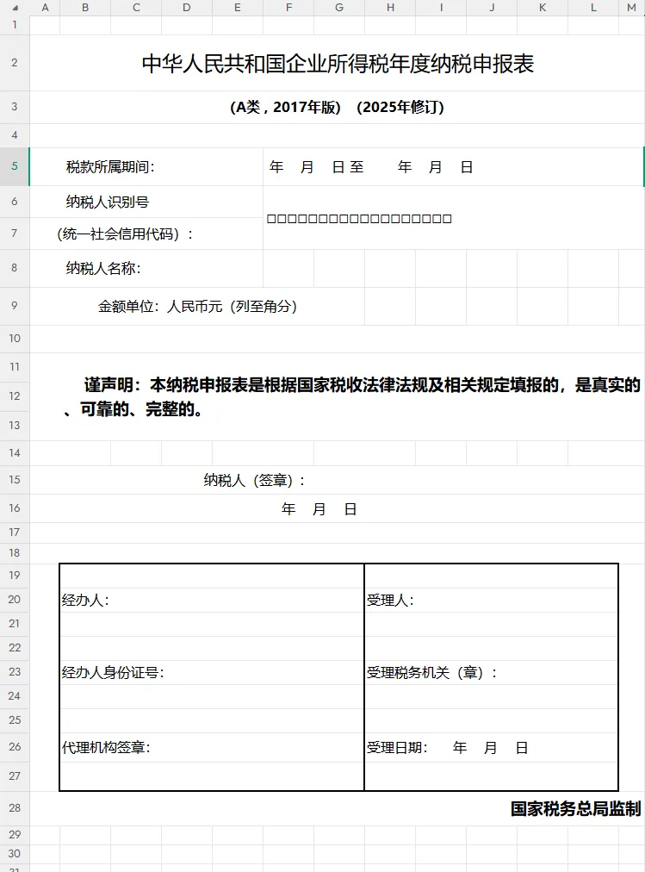The height and width of the screenshot is (872, 645).
Task: Select row 9 header
Action: pos(15,306)
